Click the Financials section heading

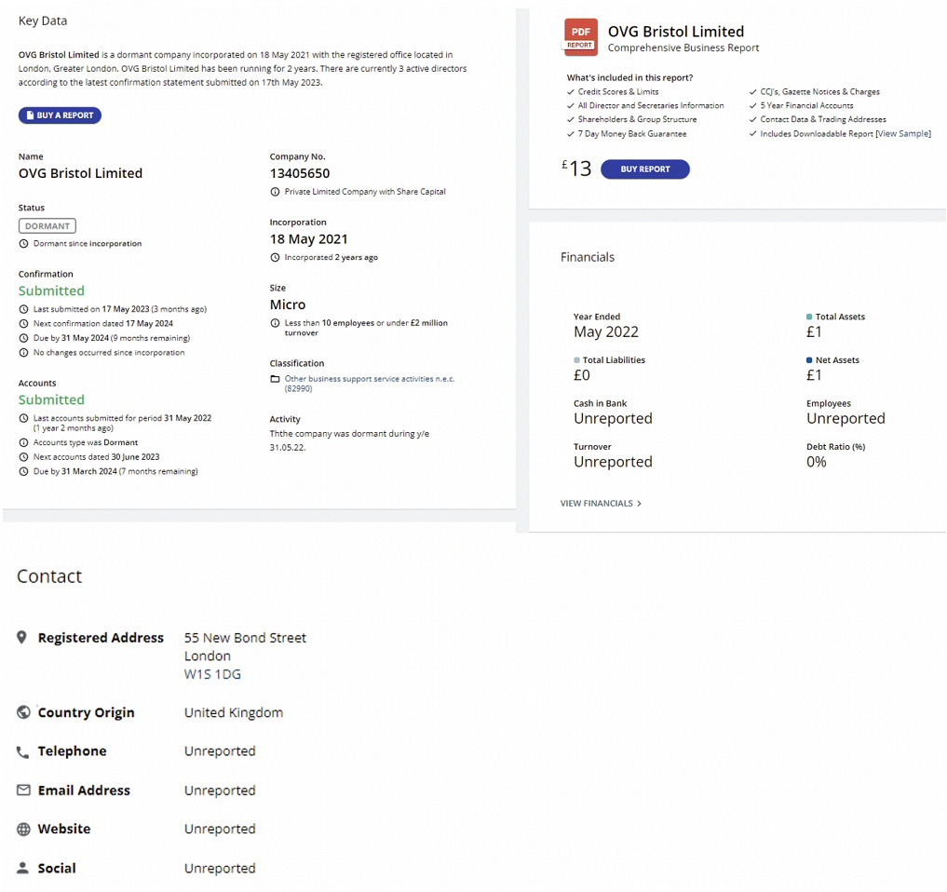(587, 257)
